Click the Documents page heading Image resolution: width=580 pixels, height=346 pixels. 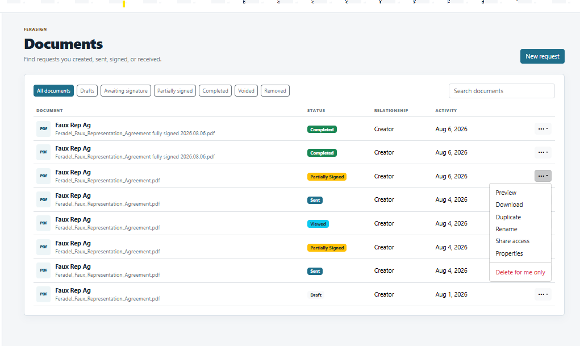point(63,44)
